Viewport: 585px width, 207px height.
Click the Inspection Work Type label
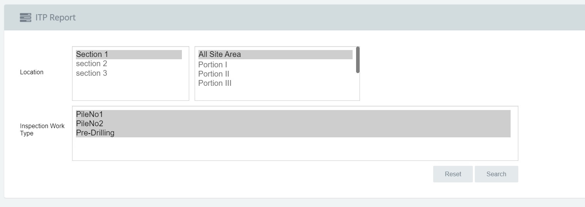coord(42,130)
